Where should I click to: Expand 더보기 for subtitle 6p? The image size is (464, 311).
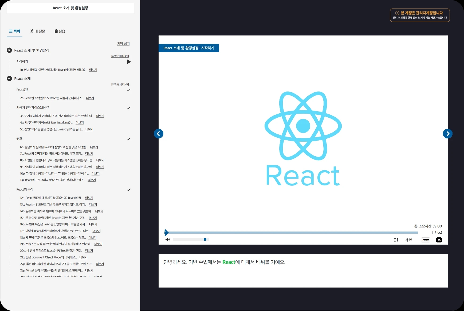point(94,147)
